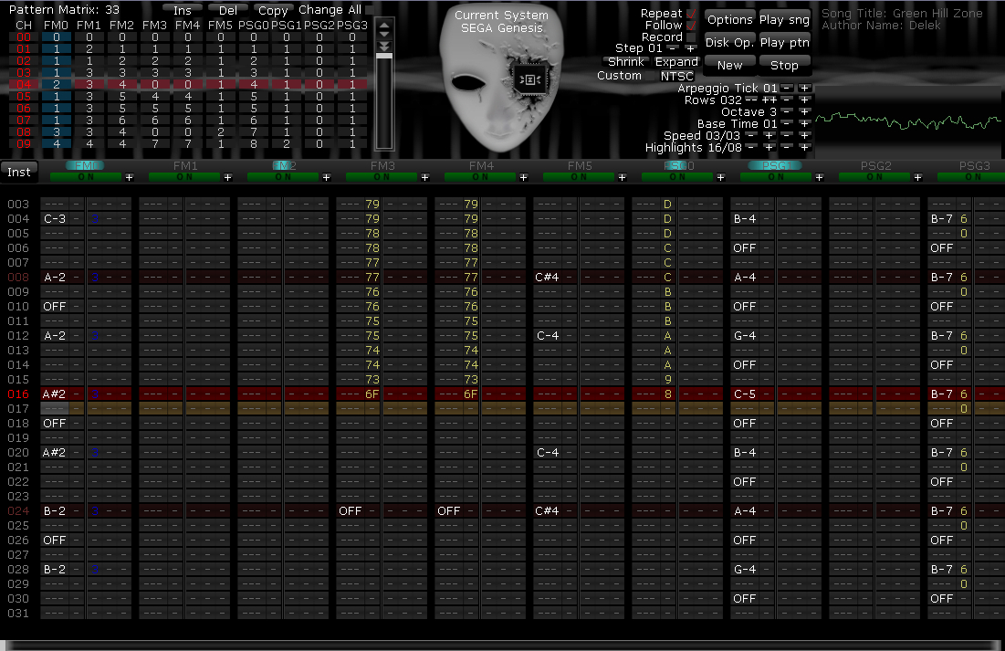Open the Disk Op. menu
Screen dimensions: 1005x651
[x=729, y=42]
